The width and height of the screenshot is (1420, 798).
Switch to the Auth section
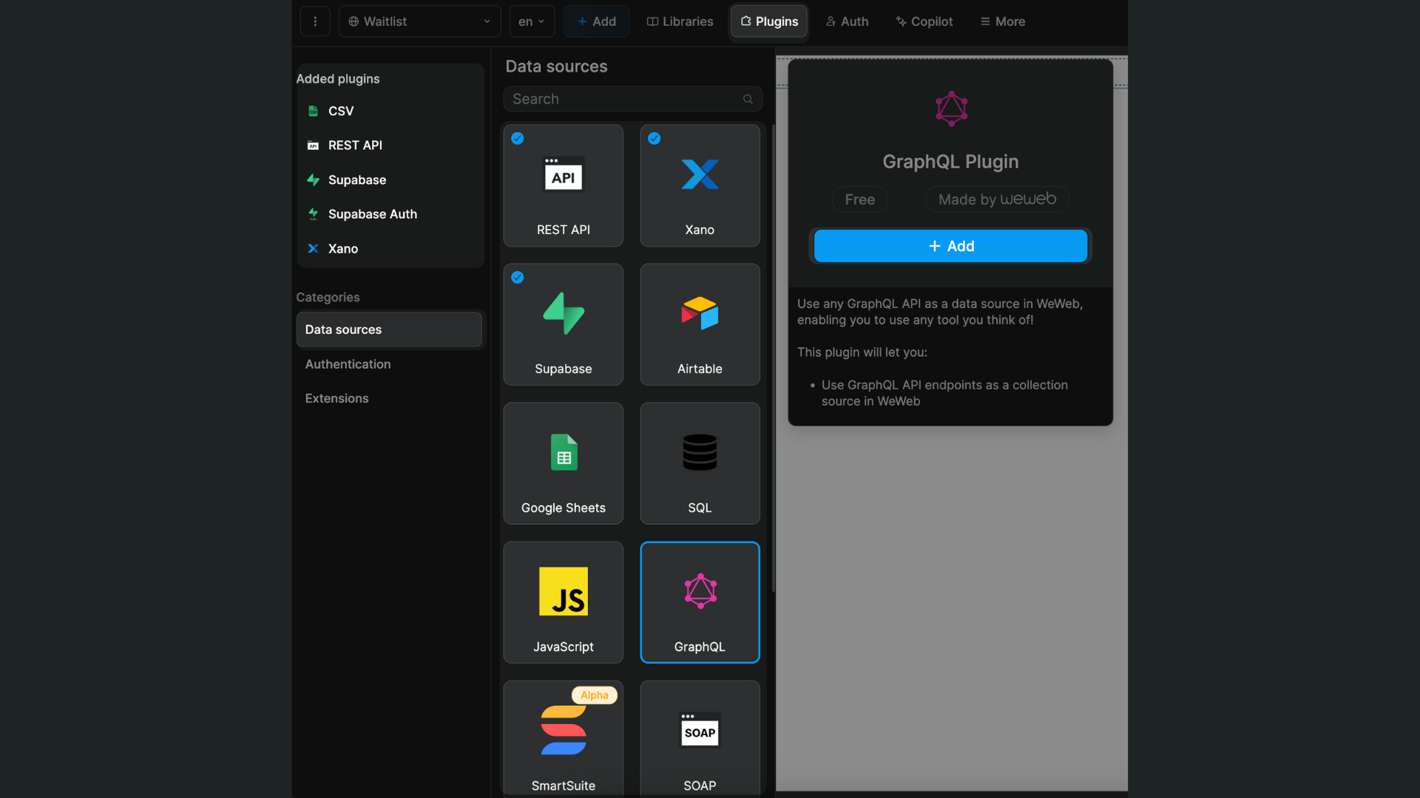pyautogui.click(x=846, y=21)
